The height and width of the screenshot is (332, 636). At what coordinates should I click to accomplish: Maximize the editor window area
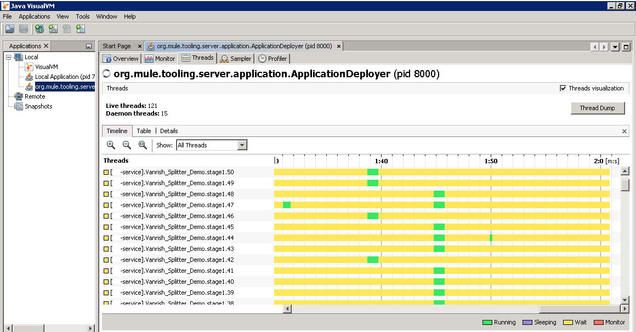(626, 47)
